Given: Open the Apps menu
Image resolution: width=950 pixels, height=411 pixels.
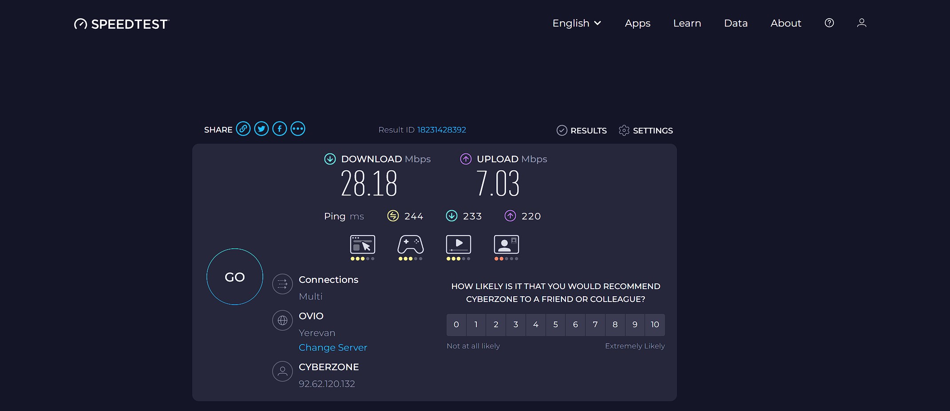Looking at the screenshot, I should 637,23.
